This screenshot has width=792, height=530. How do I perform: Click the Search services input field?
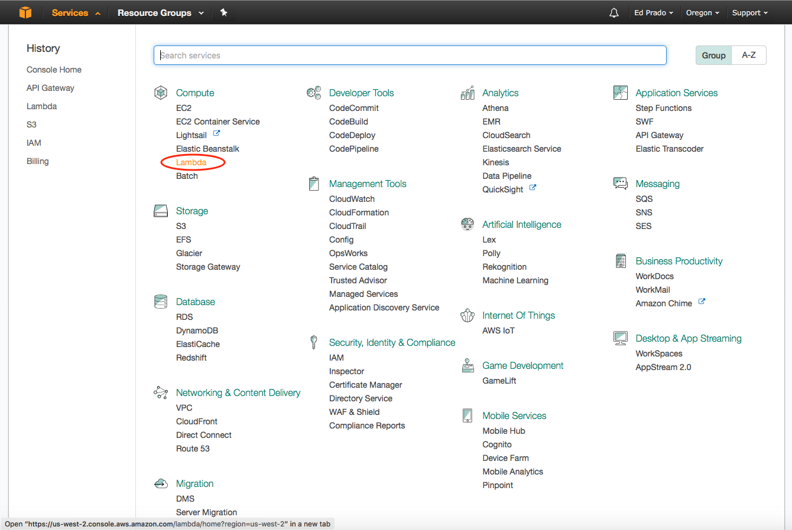(410, 55)
